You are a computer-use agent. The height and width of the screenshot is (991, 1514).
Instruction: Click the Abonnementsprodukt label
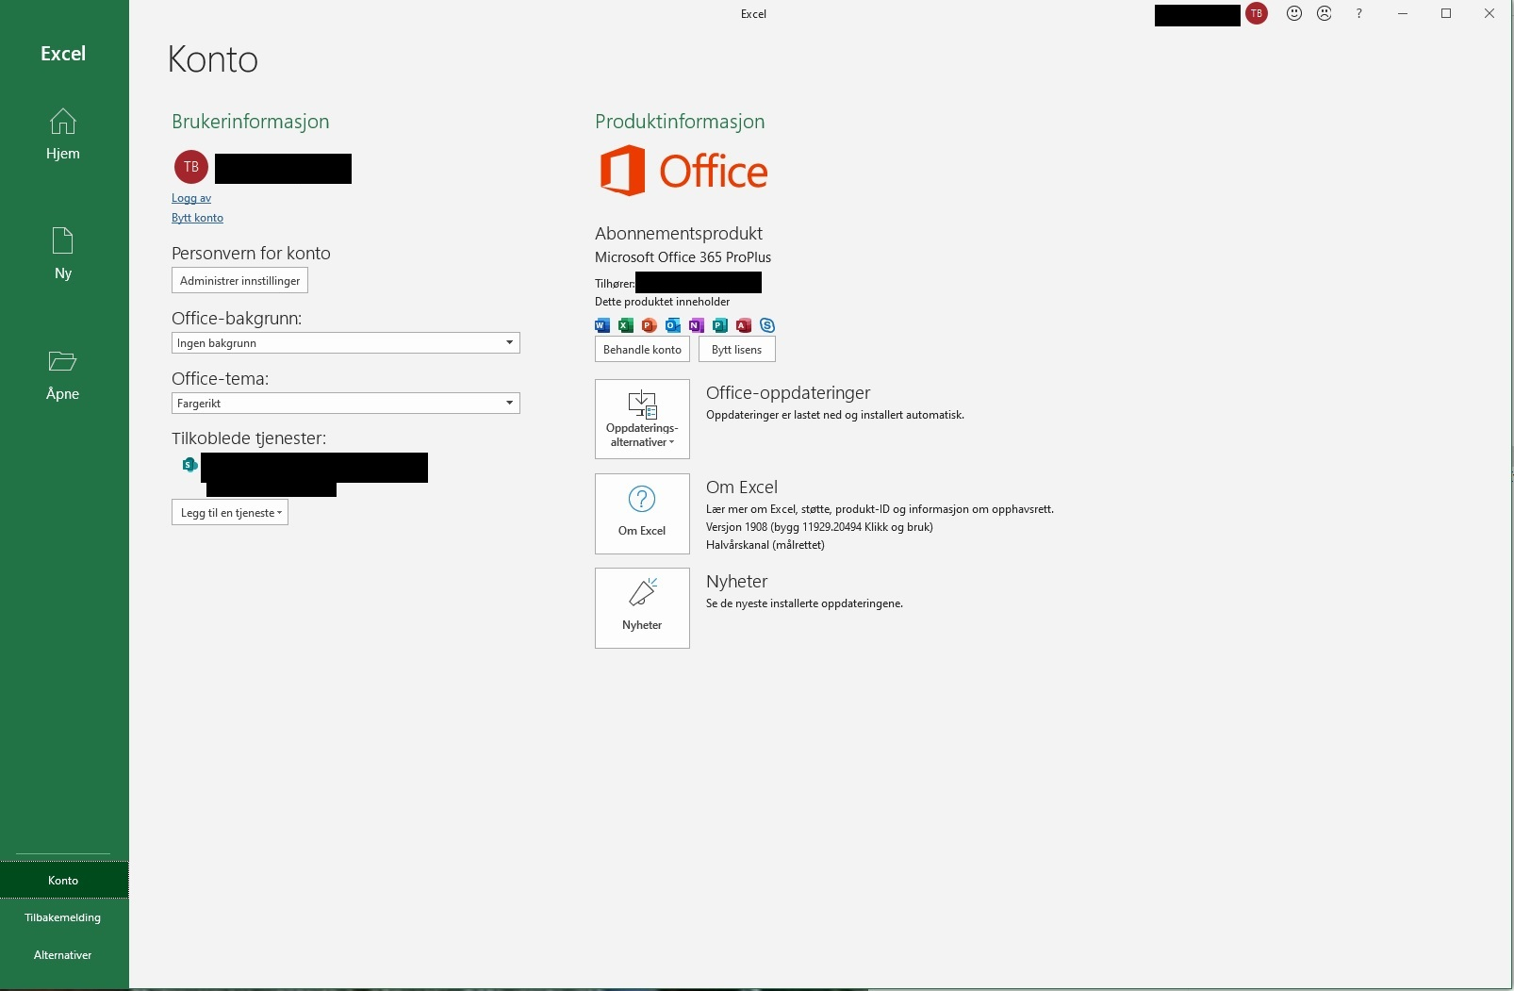coord(679,233)
